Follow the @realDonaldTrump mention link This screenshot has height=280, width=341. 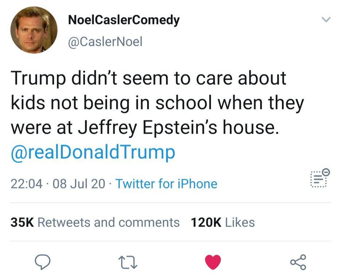point(93,152)
